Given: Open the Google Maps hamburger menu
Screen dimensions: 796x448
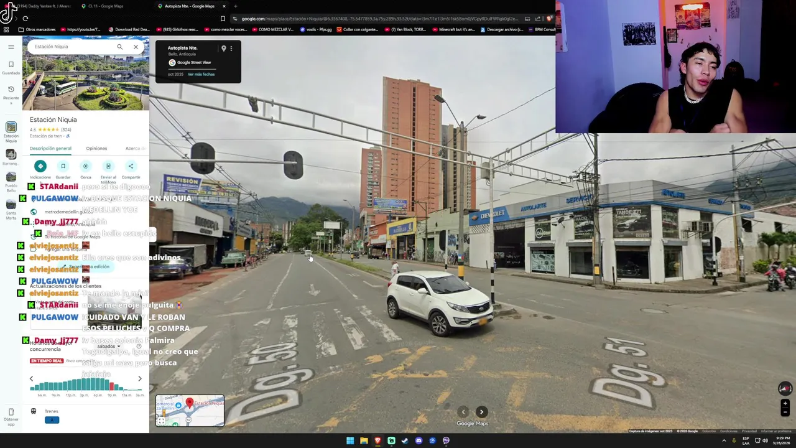Looking at the screenshot, I should pyautogui.click(x=11, y=47).
